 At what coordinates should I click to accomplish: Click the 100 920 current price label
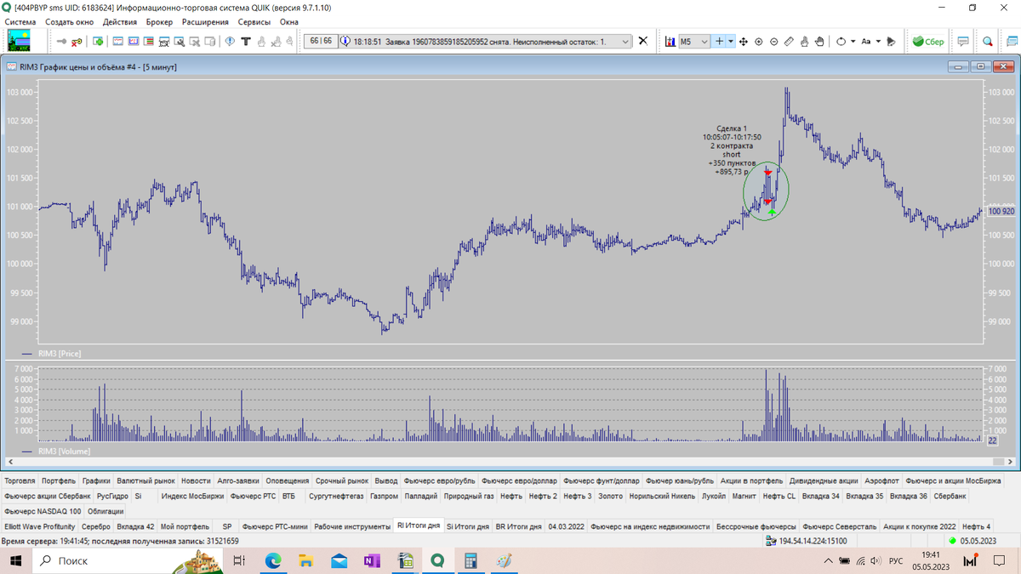1001,211
